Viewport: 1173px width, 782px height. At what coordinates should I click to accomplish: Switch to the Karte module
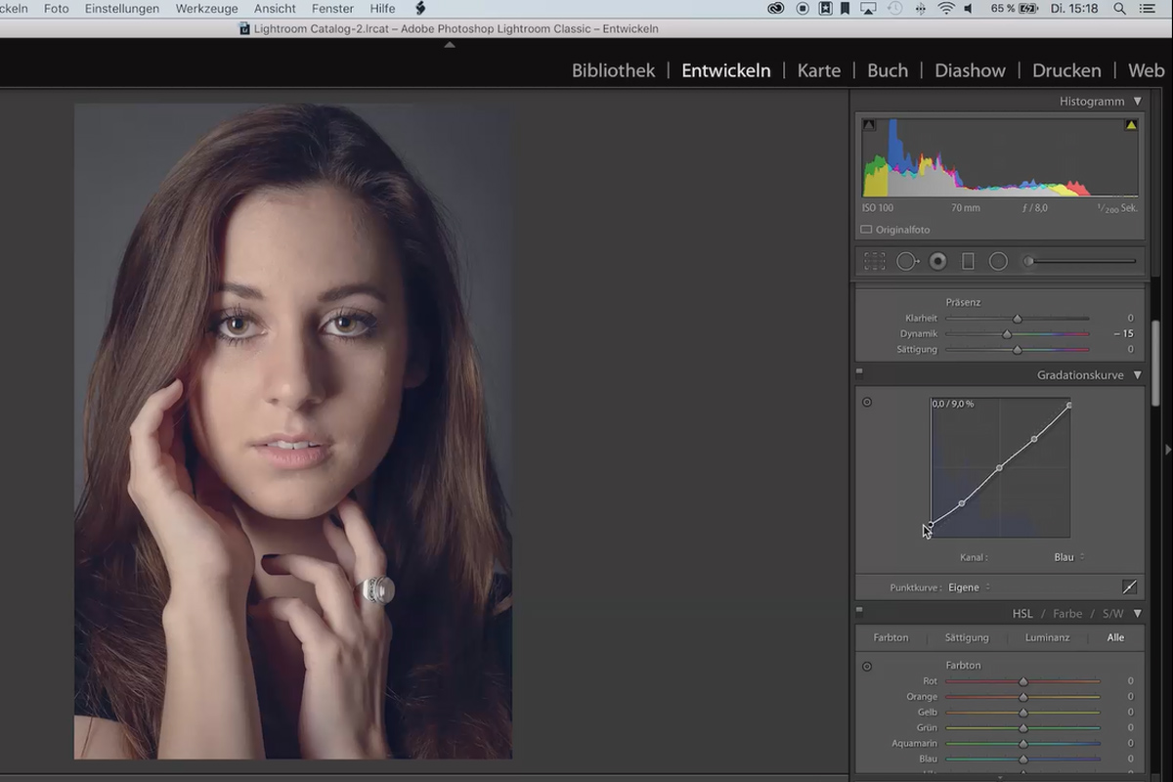[x=819, y=70]
